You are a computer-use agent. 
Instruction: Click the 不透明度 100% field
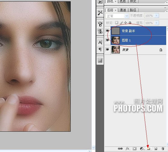click(150, 16)
